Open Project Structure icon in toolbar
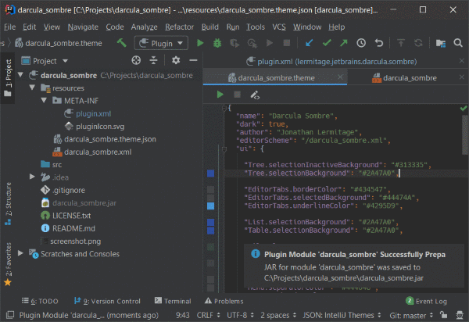The width and height of the screenshot is (469, 322). tap(440, 43)
